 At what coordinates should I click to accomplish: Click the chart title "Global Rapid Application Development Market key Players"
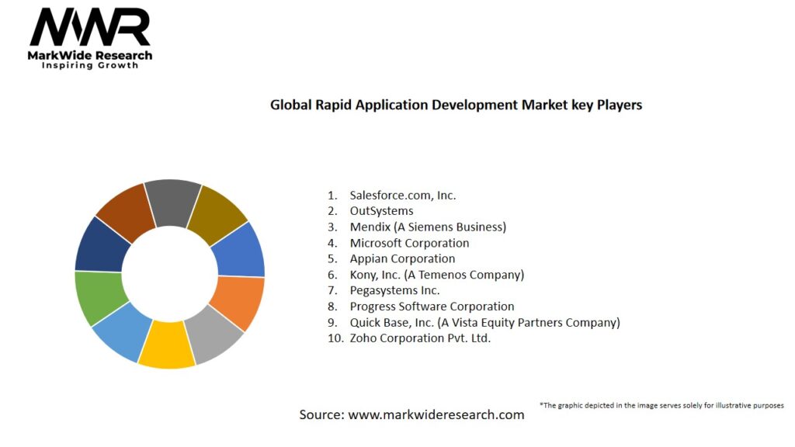456,104
